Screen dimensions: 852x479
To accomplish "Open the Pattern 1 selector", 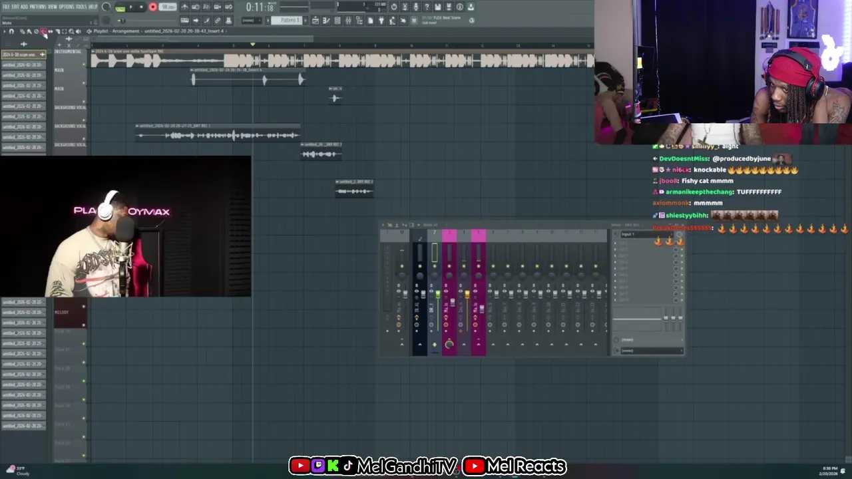I will click(287, 21).
